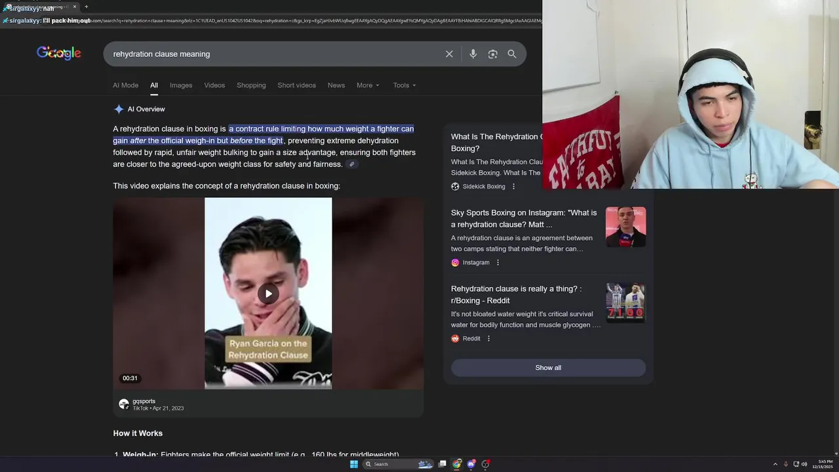This screenshot has height=472, width=839.
Task: Select the All results tab
Action: (154, 85)
